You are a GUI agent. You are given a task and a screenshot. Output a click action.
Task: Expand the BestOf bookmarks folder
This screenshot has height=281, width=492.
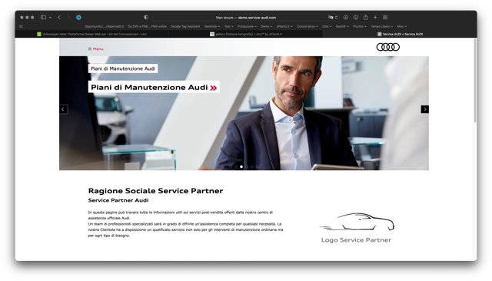[342, 26]
